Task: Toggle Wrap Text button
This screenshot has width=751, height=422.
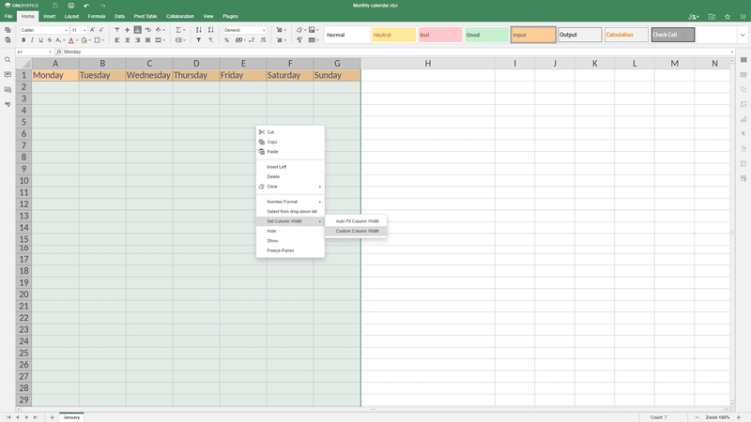Action: [x=148, y=30]
